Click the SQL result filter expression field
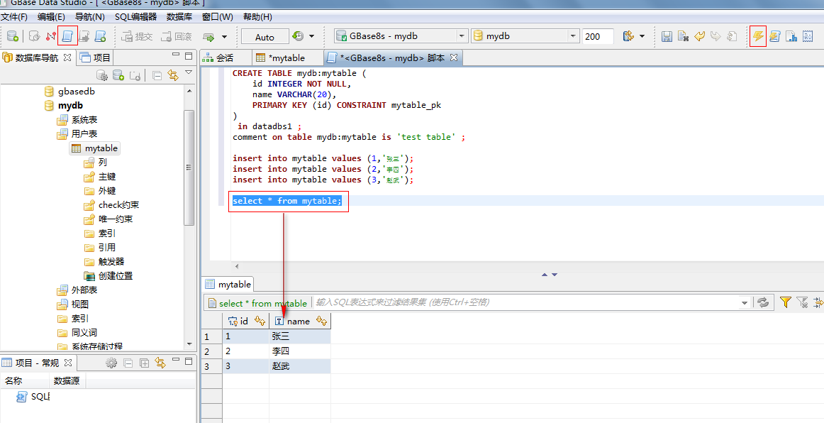Image resolution: width=824 pixels, height=423 pixels. (527, 302)
